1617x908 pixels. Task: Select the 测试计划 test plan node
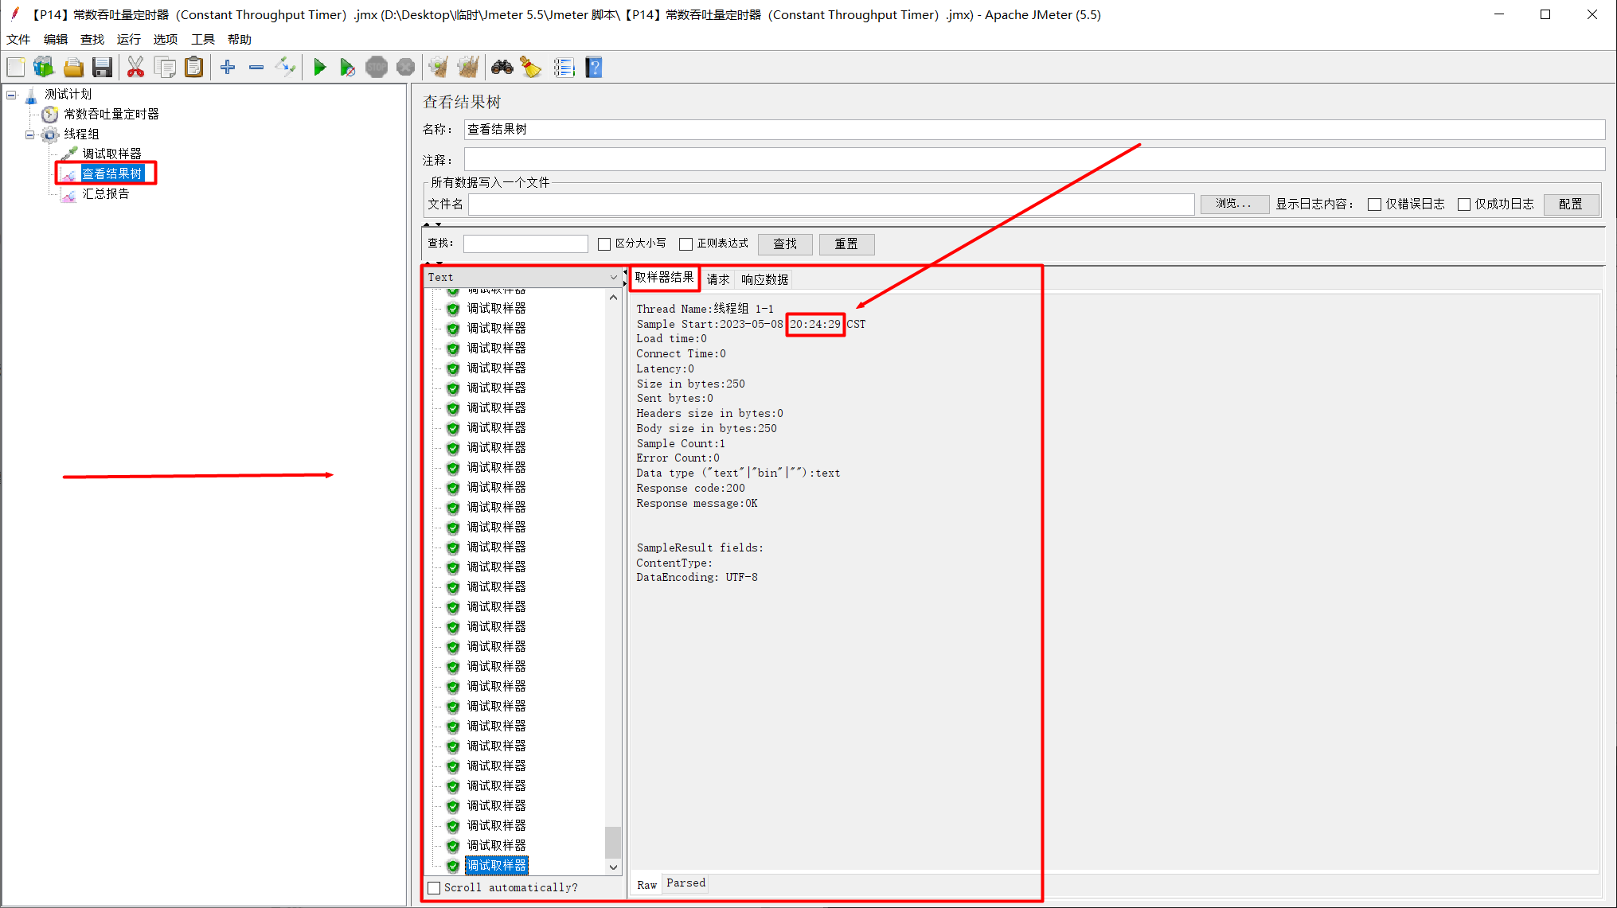(68, 94)
